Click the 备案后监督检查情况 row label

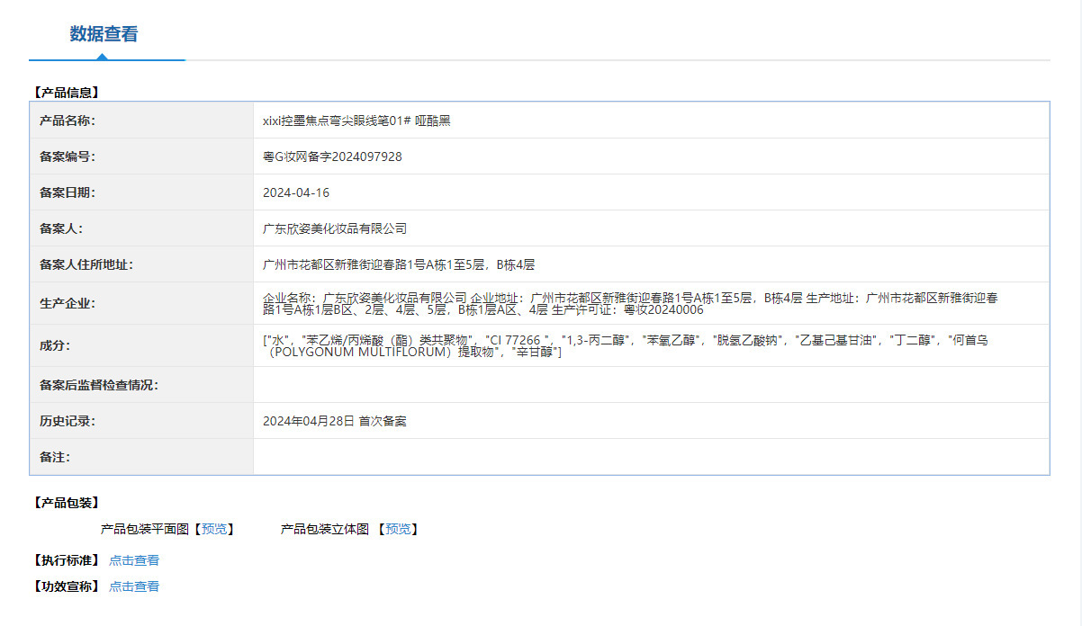click(99, 385)
